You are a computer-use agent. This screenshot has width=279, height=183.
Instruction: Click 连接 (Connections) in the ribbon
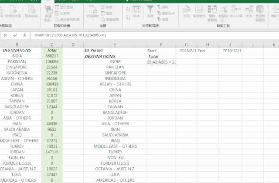click(106, 7)
